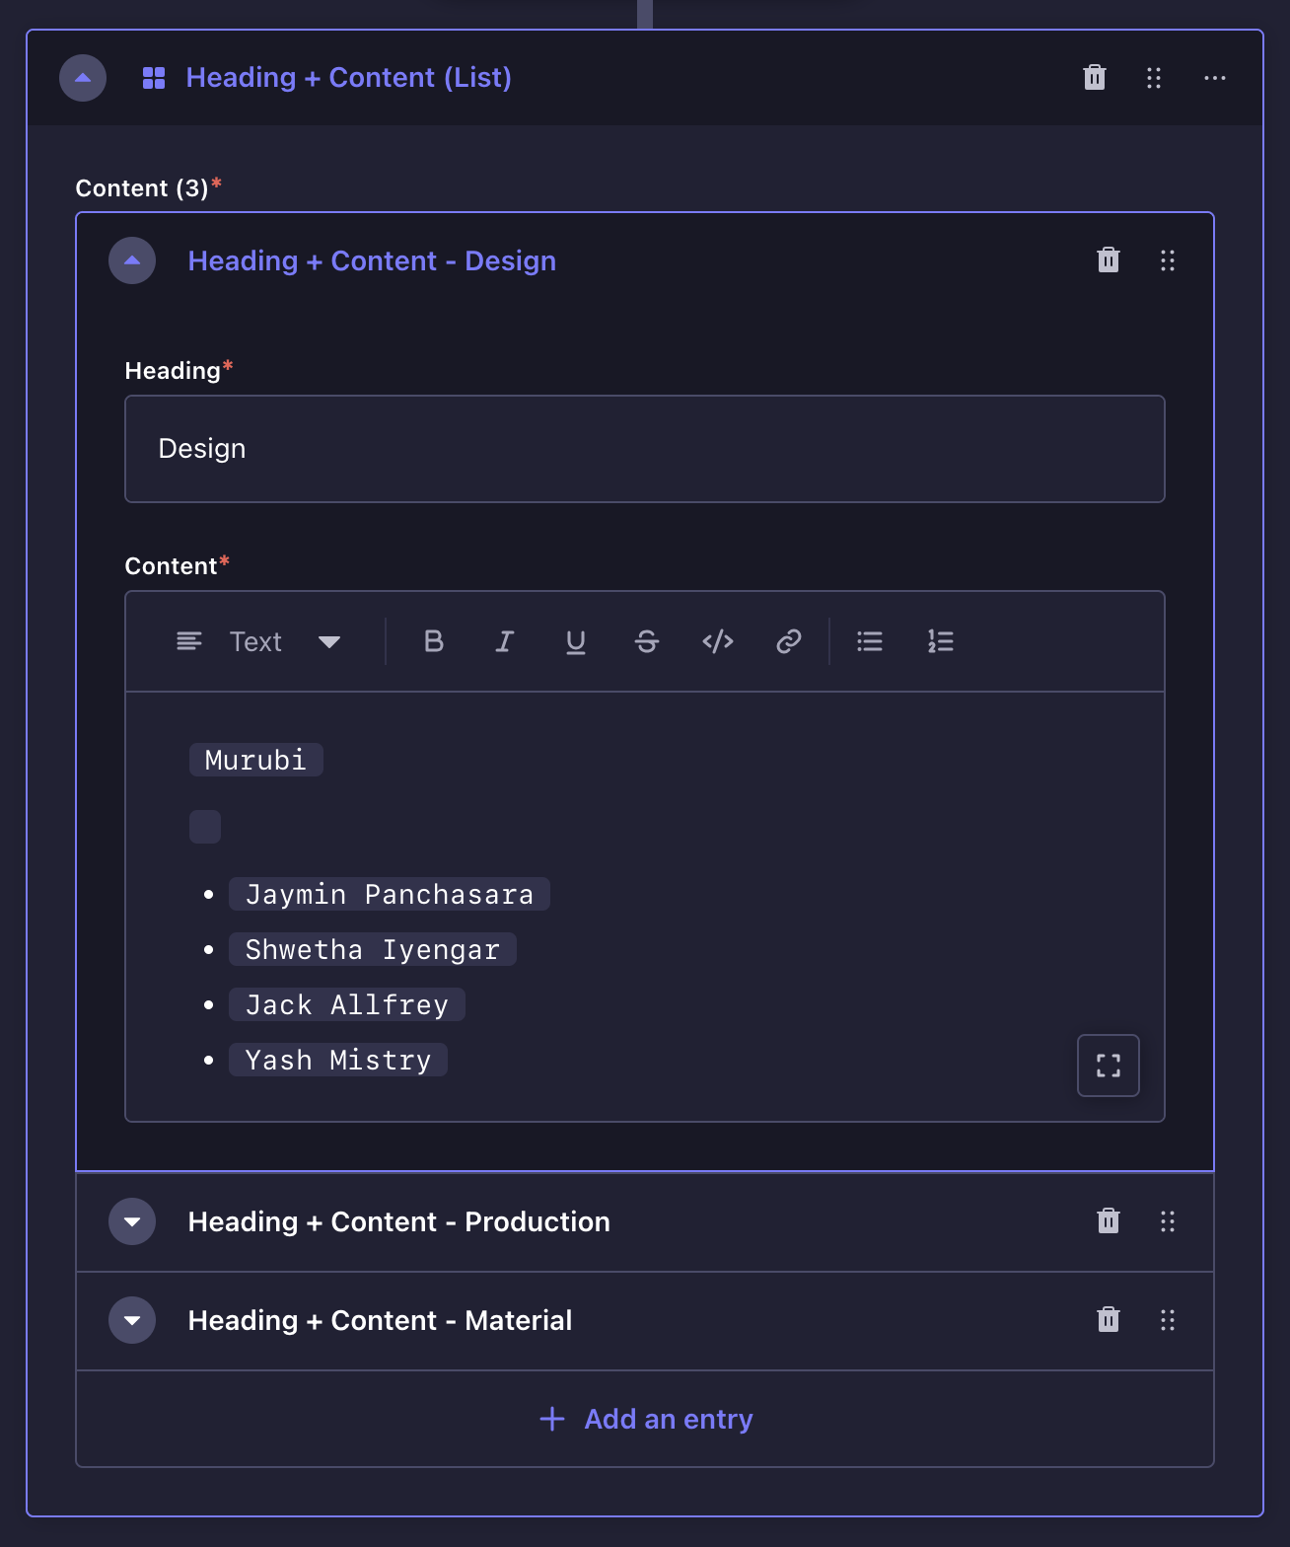Apply strikethrough formatting to the content
The image size is (1290, 1547).
tap(646, 641)
